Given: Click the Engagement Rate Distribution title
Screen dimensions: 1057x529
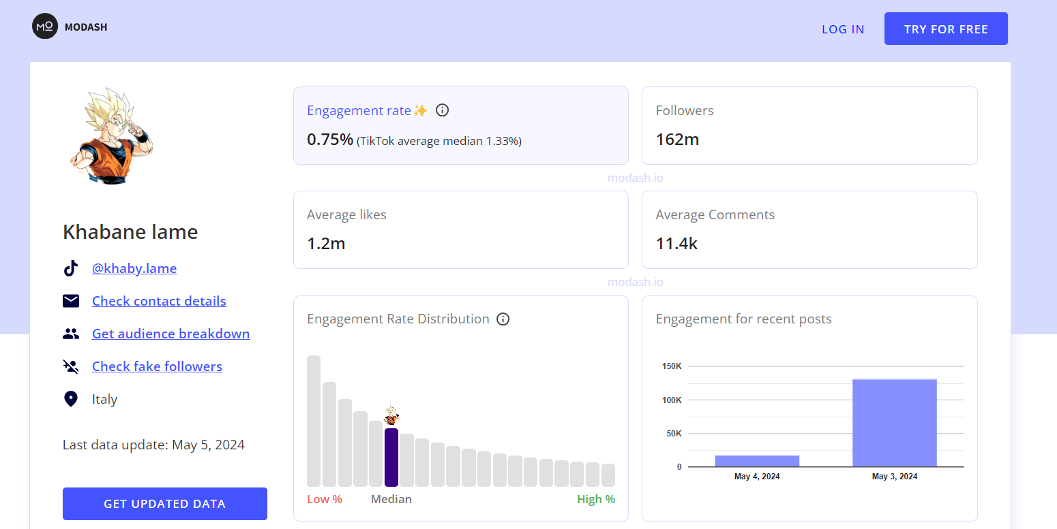Looking at the screenshot, I should tap(398, 319).
